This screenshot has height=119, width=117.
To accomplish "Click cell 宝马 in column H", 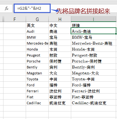I will pos(60,37).
